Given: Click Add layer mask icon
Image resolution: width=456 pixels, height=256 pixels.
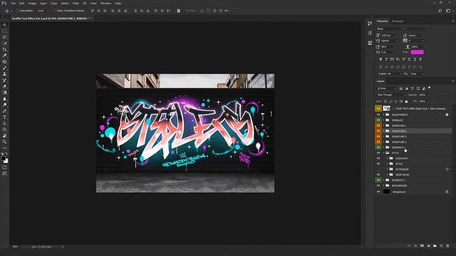Looking at the screenshot, I should click(422, 246).
